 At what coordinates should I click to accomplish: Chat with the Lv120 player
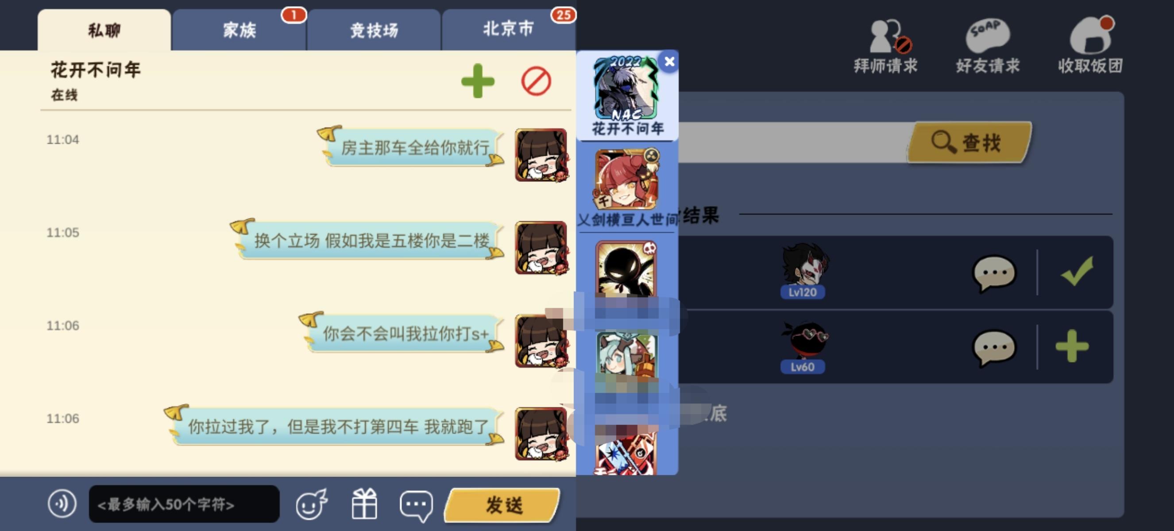coord(994,273)
